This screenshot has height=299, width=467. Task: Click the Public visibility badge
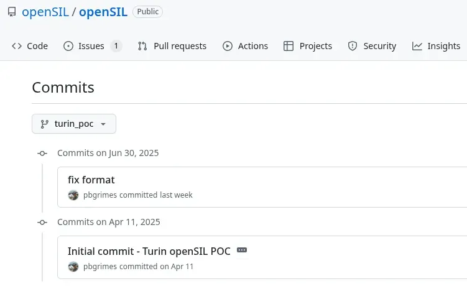(148, 12)
